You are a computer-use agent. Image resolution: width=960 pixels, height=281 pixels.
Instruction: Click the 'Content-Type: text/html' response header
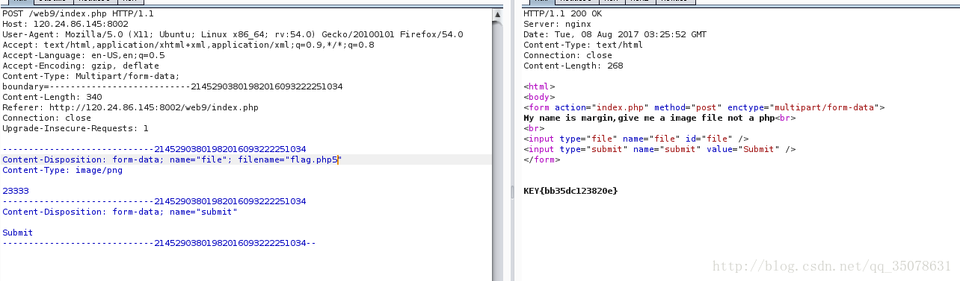coord(583,45)
